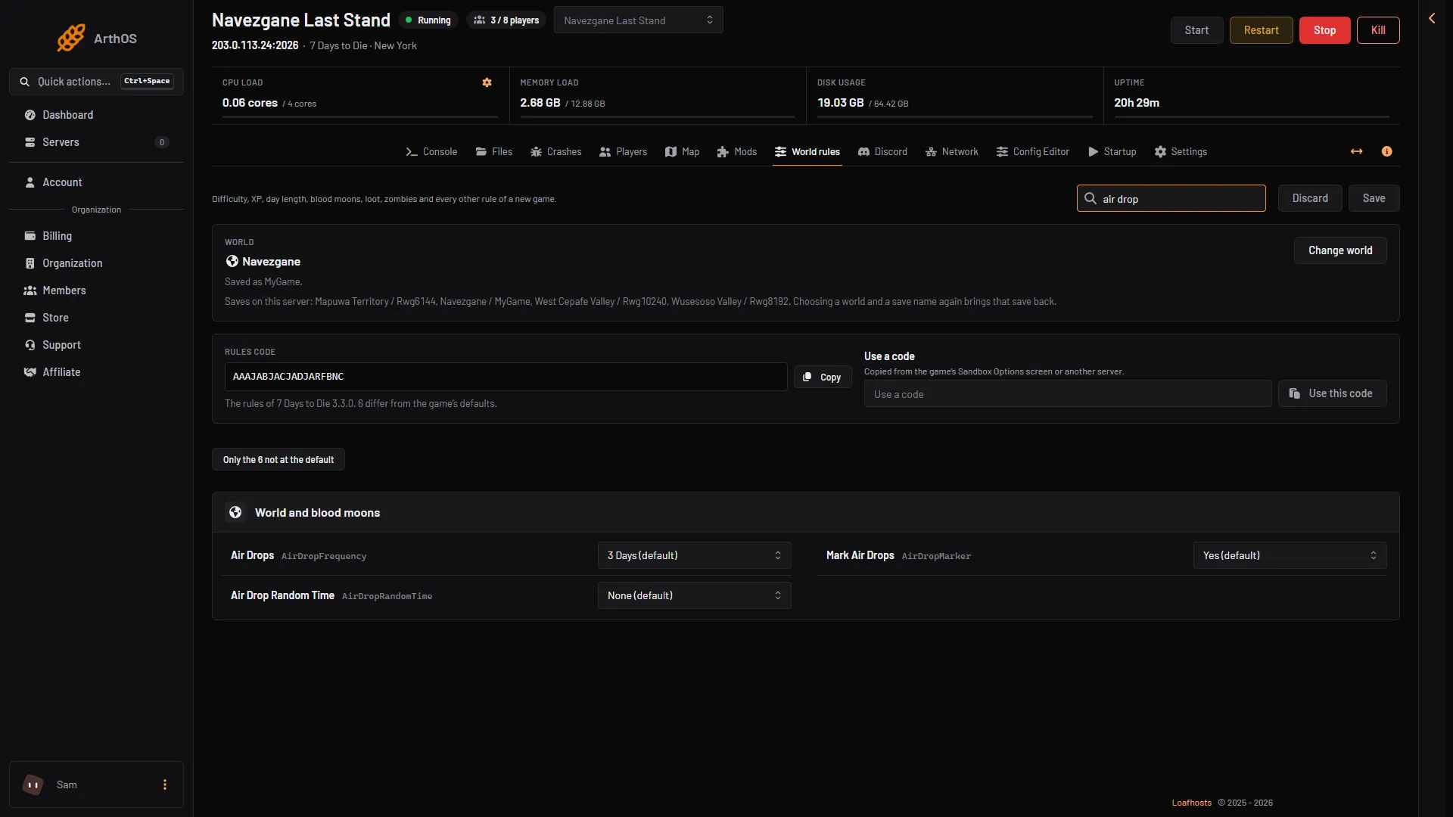
Task: Click the orange info circle icon
Action: [1386, 151]
